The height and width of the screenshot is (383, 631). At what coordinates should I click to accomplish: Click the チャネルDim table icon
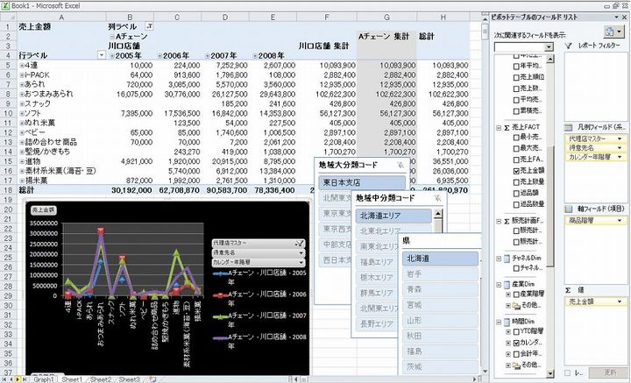(507, 259)
